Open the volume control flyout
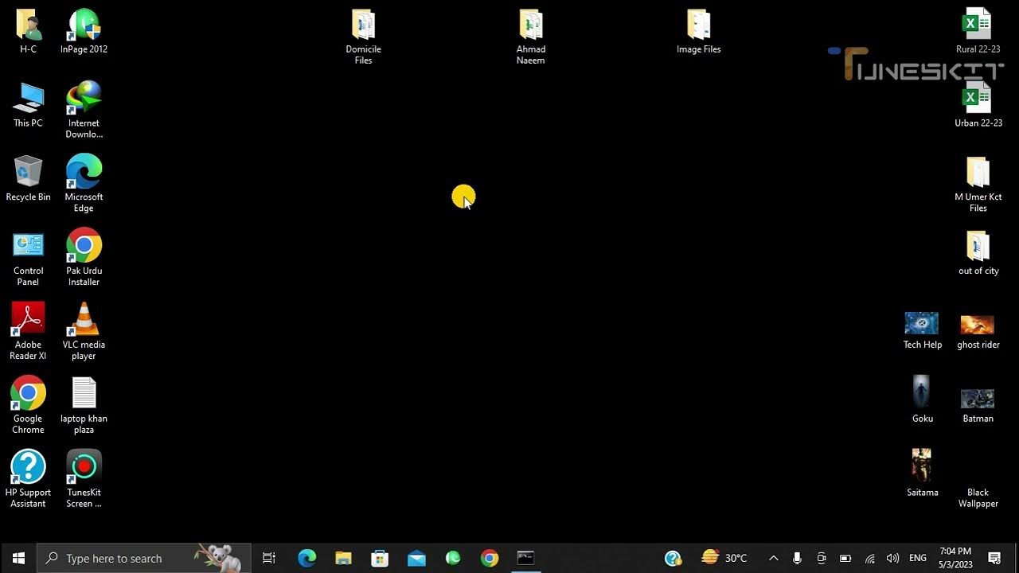This screenshot has height=573, width=1019. pyautogui.click(x=893, y=558)
